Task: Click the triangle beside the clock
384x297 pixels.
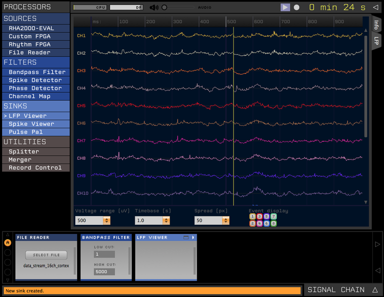Action: tap(376, 7)
